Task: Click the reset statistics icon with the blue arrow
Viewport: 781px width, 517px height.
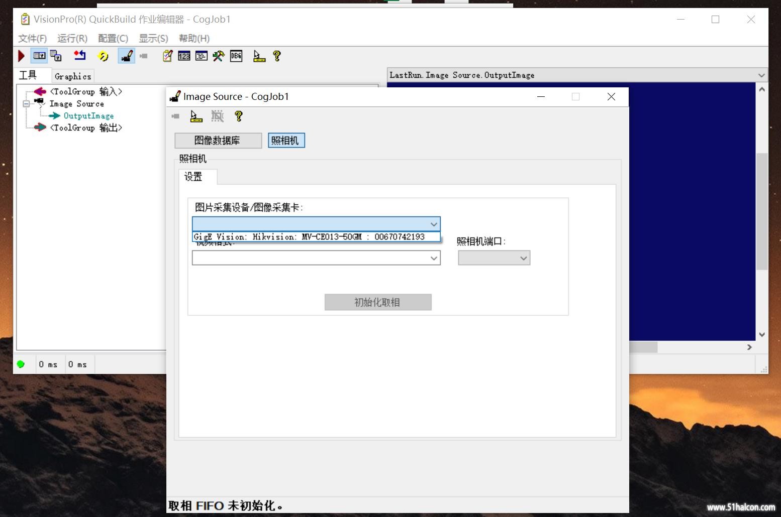Action: [x=80, y=56]
